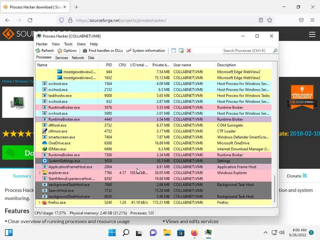Click icon of msedgewebview2 PID 644
Screen dimensions: 320x240
pos(60,72)
